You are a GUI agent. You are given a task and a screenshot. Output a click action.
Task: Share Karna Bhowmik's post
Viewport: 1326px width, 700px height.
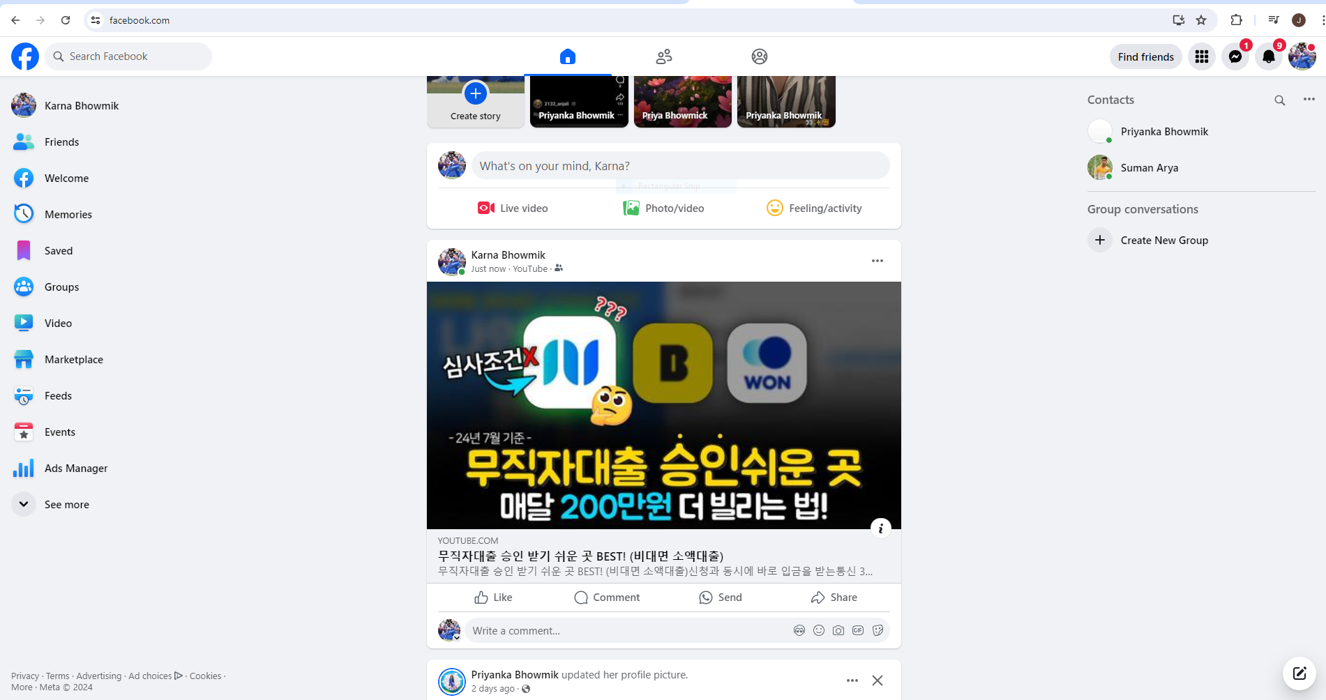(x=834, y=598)
